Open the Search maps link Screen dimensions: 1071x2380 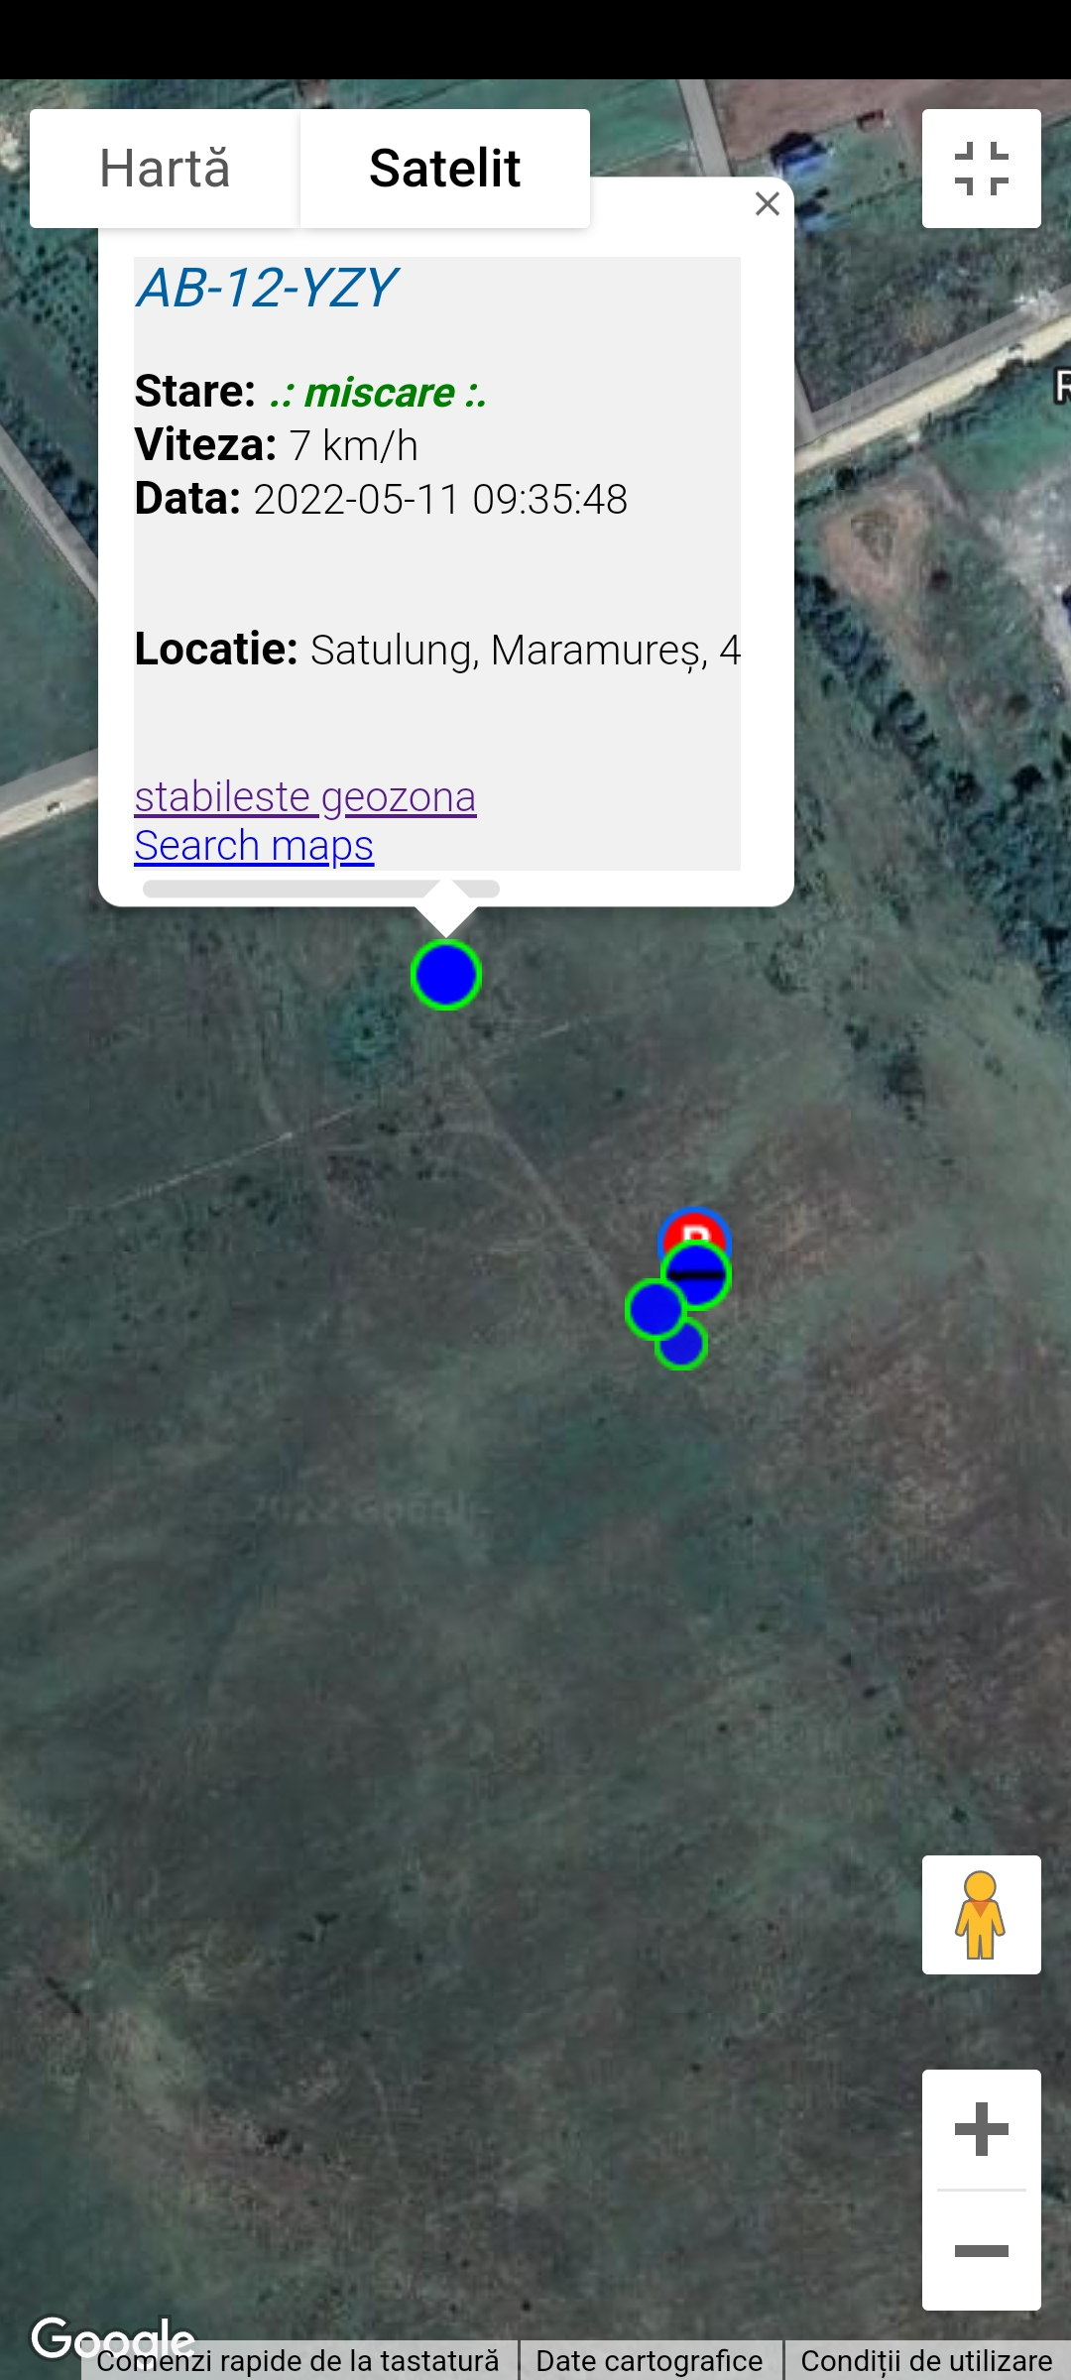pos(254,846)
